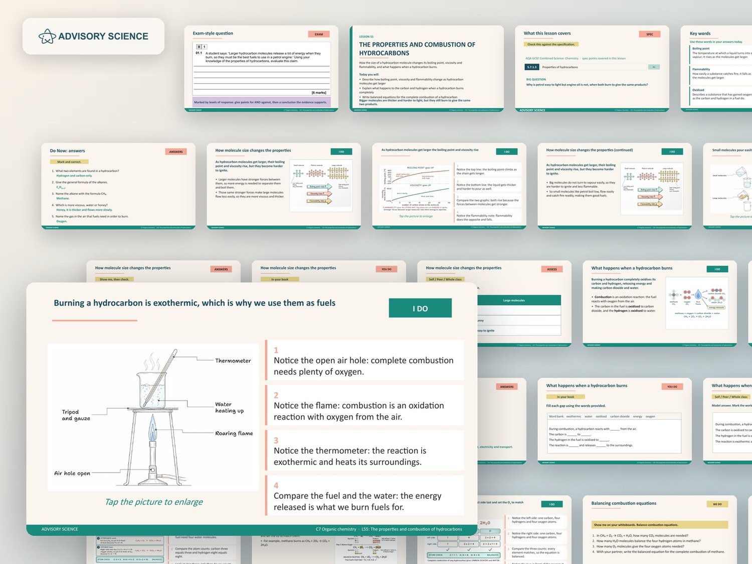Click the ADVISORY SCIENCE brand name in header badge
This screenshot has height=564, width=752.
103,36
